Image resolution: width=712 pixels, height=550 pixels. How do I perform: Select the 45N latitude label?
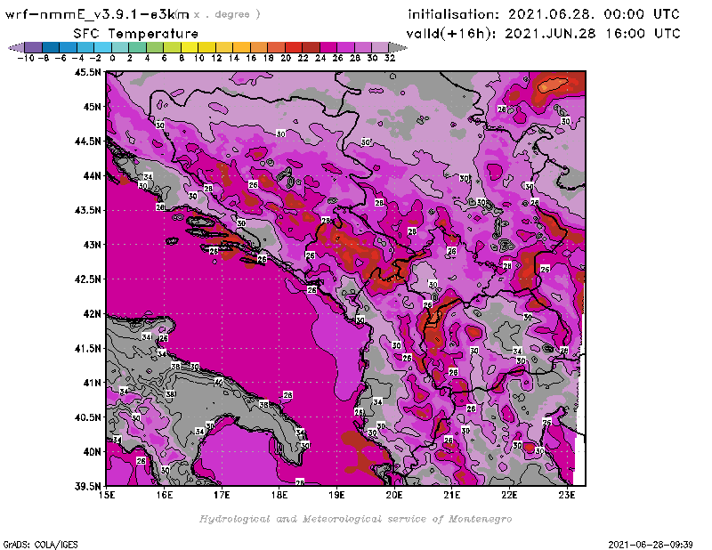(x=92, y=106)
